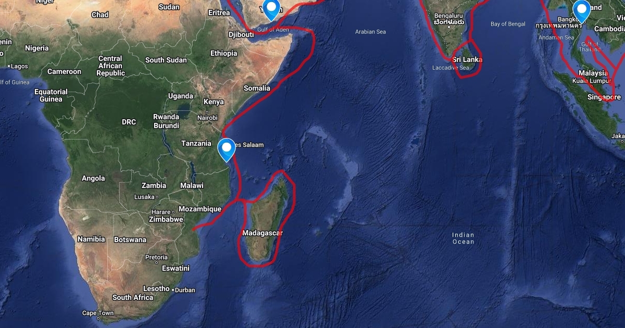Click the Arabian Sea label

tap(370, 32)
